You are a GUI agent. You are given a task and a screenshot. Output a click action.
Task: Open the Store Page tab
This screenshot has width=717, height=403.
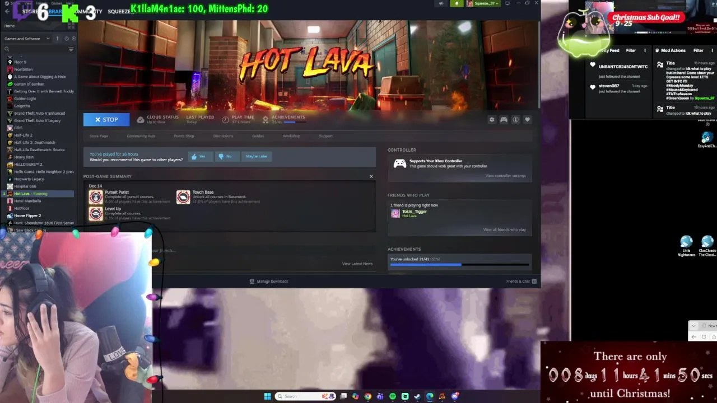point(99,136)
